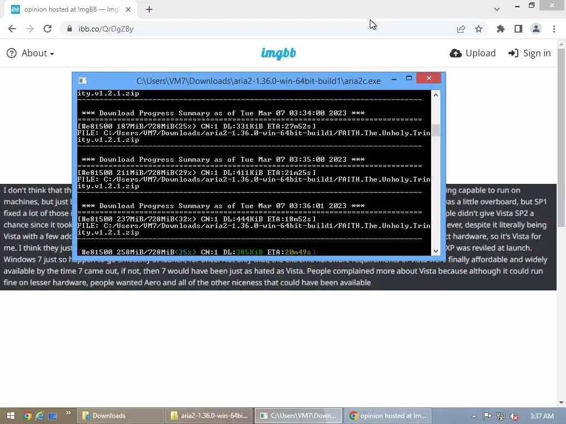Reload the current ibb.co page
Viewport: 566px width, 424px height.
[48, 29]
